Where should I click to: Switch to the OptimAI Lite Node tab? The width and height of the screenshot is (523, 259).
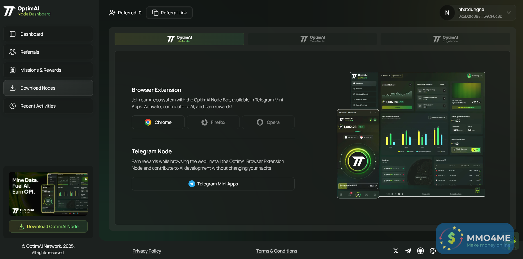[x=179, y=39]
